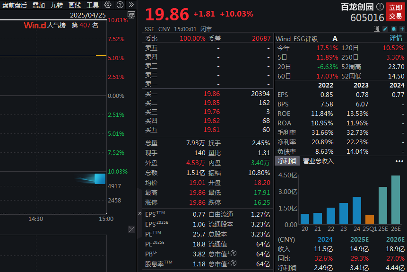Set price alert with bell icon

click(x=394, y=29)
